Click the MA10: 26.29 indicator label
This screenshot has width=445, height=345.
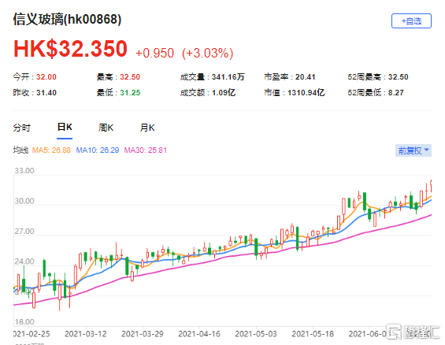(x=98, y=150)
